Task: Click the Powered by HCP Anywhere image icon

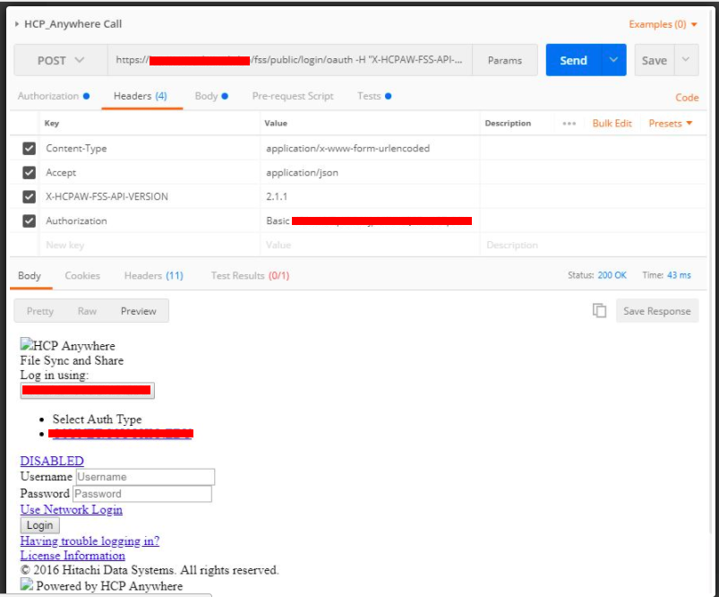Action: coord(27,584)
